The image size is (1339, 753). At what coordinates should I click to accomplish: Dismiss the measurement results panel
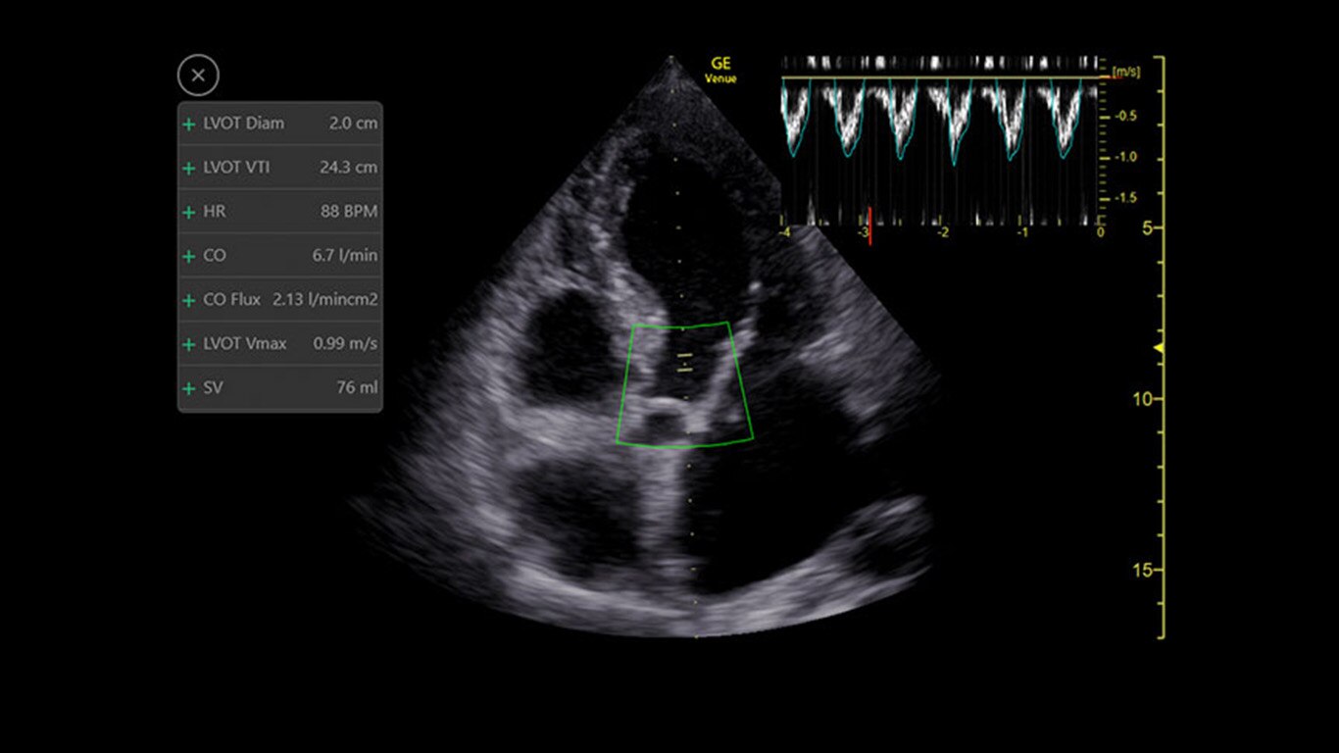click(198, 75)
